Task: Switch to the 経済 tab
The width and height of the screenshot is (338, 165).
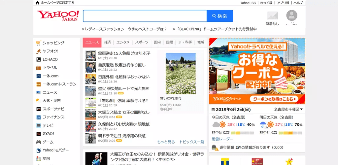Action: 107,42
